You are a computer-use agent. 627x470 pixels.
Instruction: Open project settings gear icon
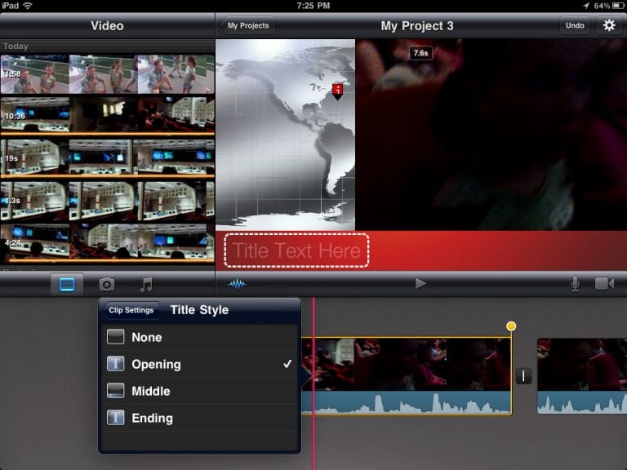point(608,25)
